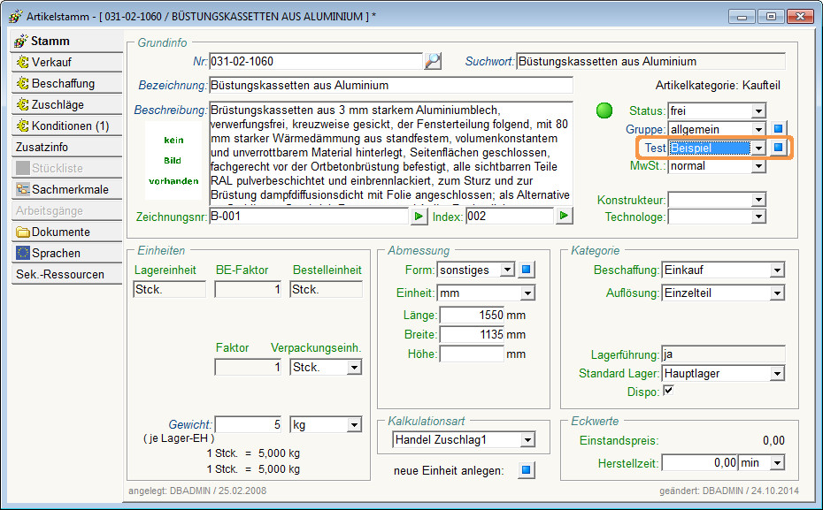Open Konditionen (1) tab
The width and height of the screenshot is (823, 510).
point(66,126)
